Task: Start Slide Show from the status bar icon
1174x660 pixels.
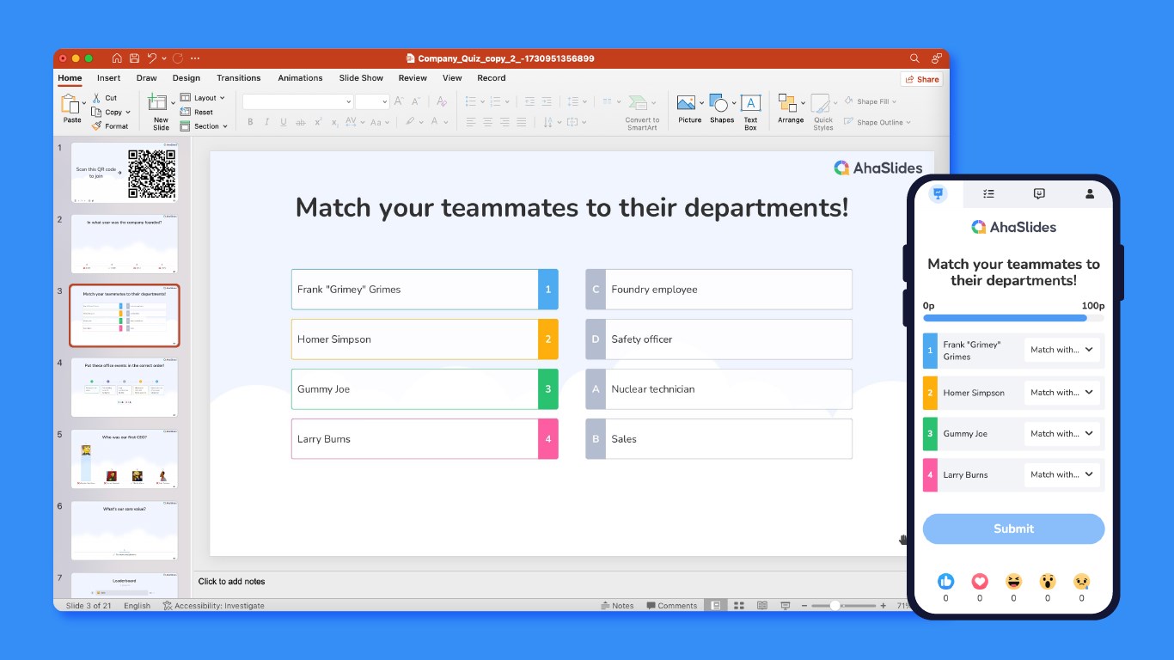Action: click(x=785, y=605)
